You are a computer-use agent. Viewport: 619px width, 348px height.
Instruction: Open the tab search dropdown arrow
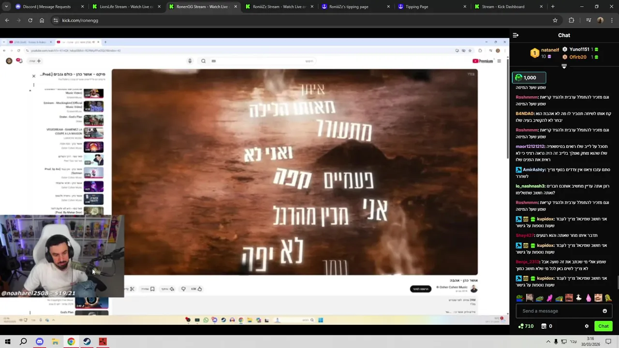[x=6, y=7]
